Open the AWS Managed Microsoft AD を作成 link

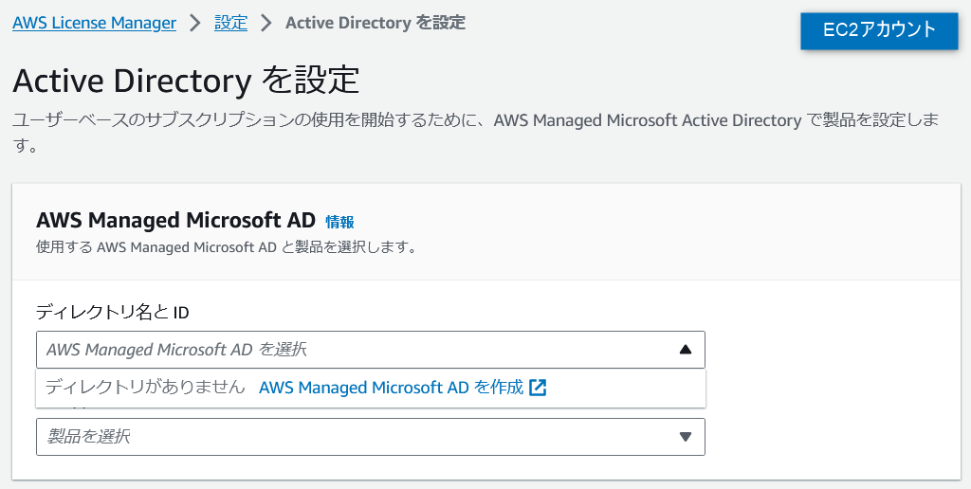pos(402,389)
